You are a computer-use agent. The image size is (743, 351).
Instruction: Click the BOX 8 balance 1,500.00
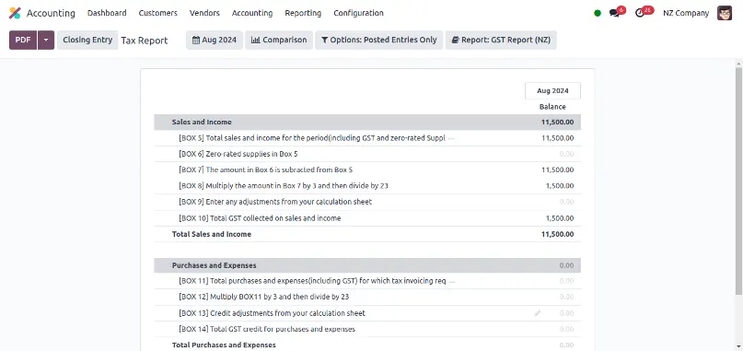pos(560,186)
